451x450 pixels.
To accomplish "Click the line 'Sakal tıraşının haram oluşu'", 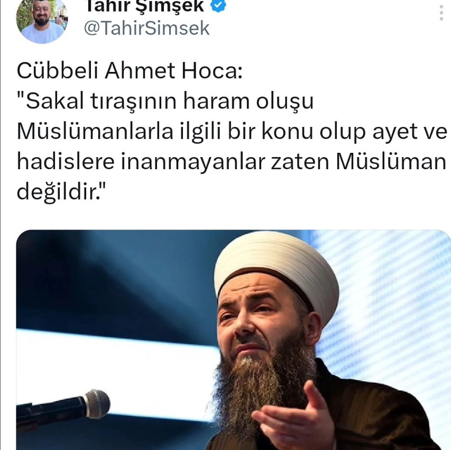I will point(165,102).
